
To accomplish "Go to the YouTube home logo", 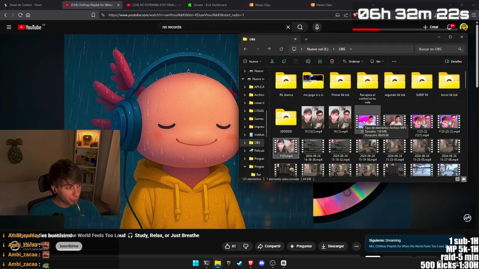I will tap(30, 27).
